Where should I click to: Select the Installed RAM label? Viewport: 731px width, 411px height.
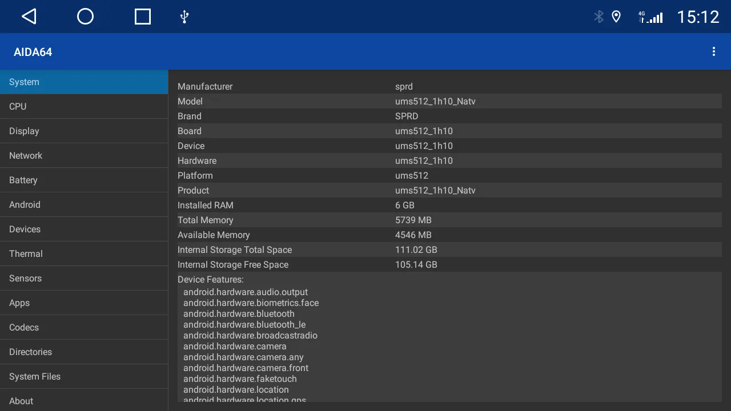[206, 205]
